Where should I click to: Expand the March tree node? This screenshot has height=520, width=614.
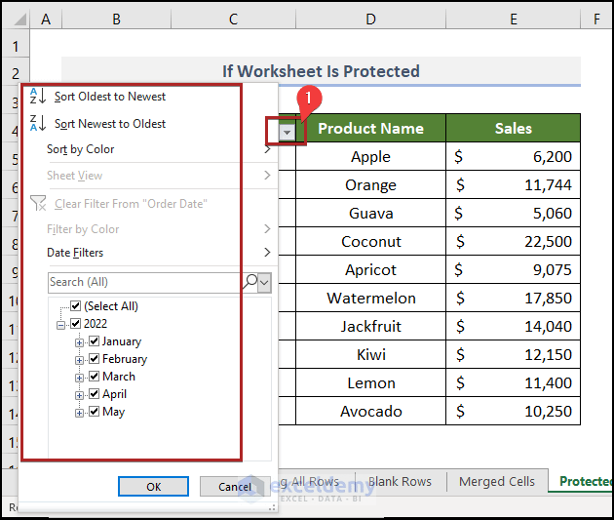pyautogui.click(x=79, y=378)
